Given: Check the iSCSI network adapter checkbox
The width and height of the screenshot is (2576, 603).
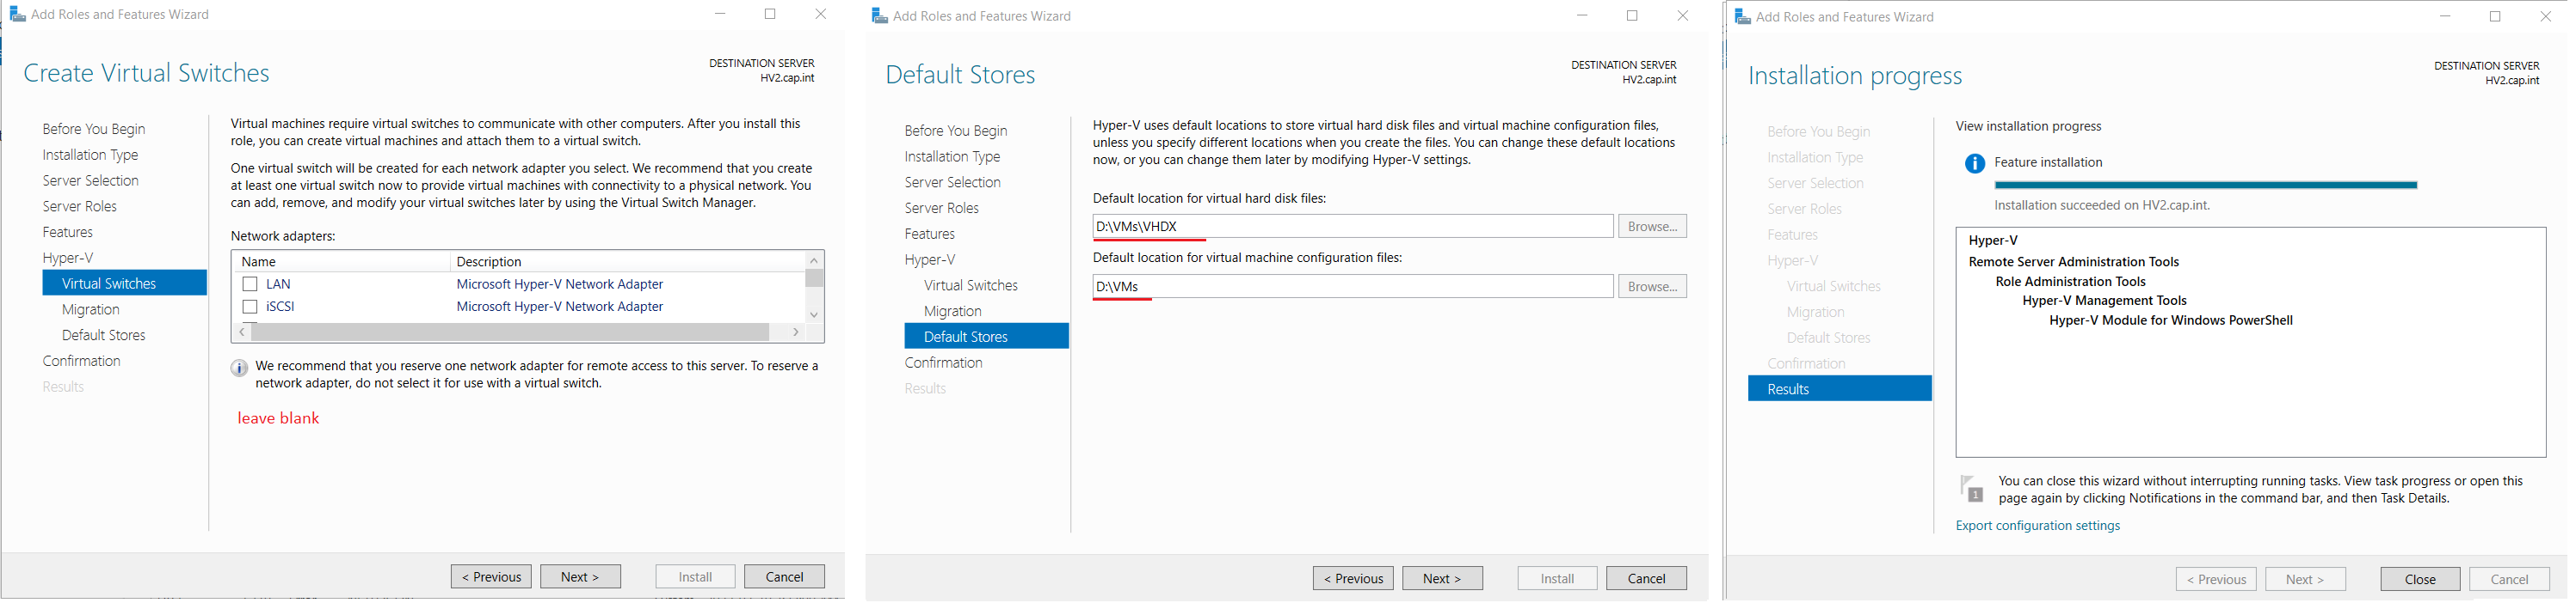Looking at the screenshot, I should click(x=250, y=307).
